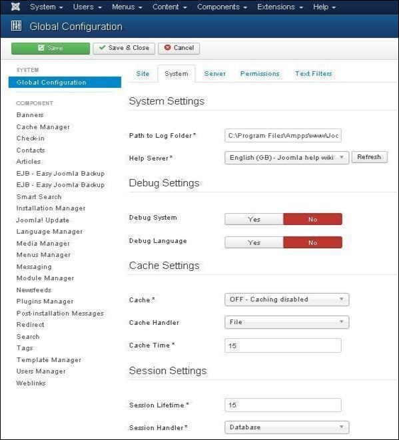Set Debug System to Yes

(x=254, y=219)
